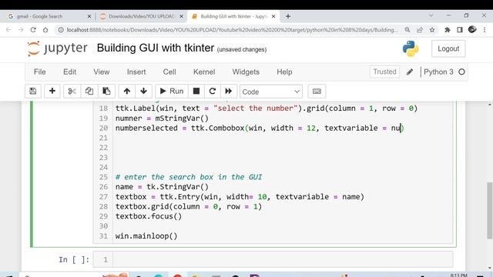Screen dimensions: 493x277
Task: Reload the page
Action: pyautogui.click(x=33, y=30)
